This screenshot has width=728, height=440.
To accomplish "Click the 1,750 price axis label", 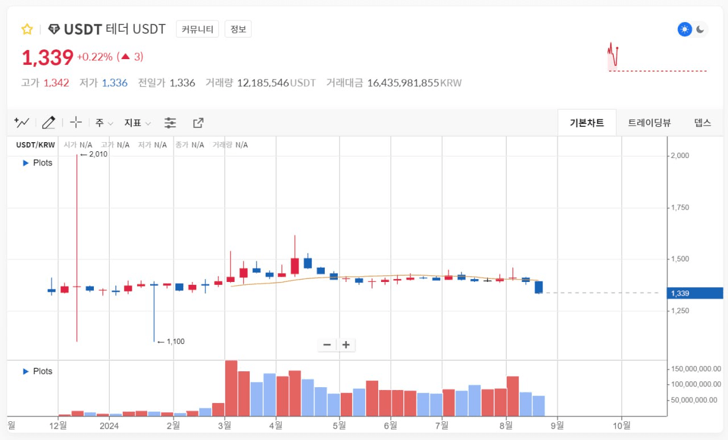I will tap(680, 207).
